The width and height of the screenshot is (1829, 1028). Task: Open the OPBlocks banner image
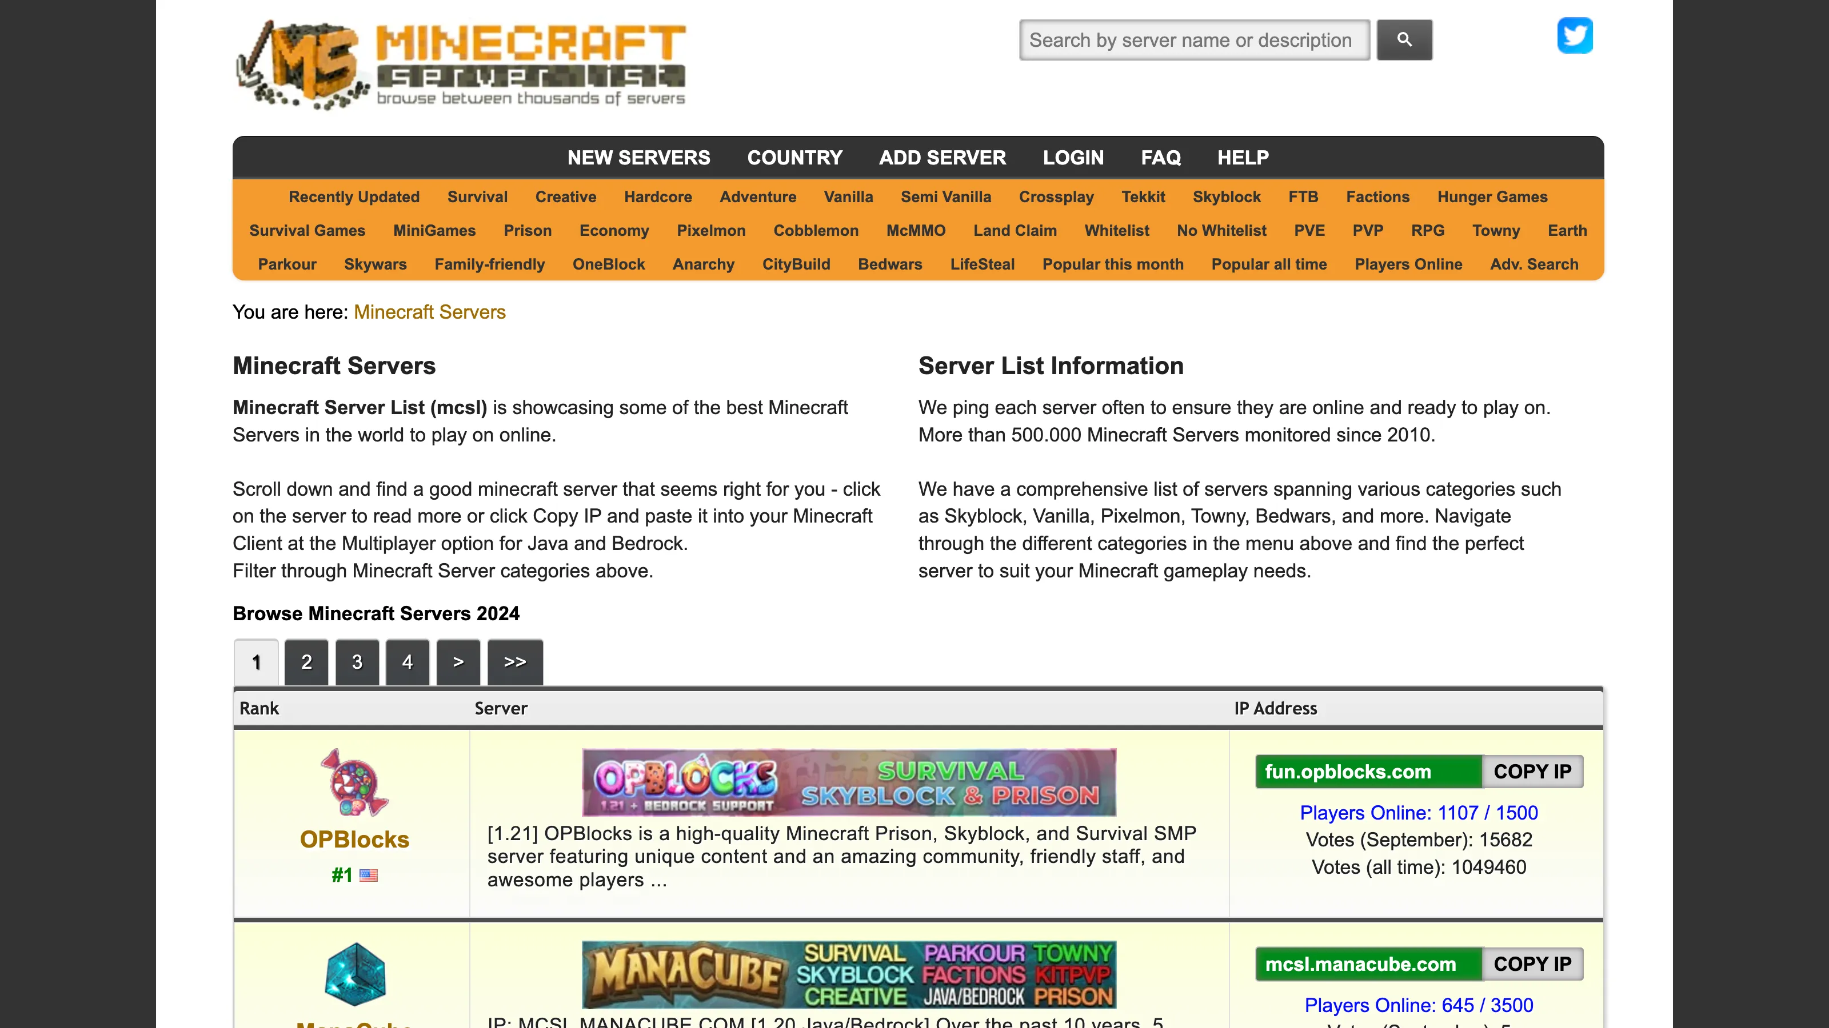coord(849,782)
